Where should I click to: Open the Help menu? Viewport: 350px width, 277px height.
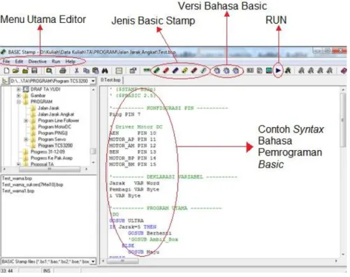71,61
